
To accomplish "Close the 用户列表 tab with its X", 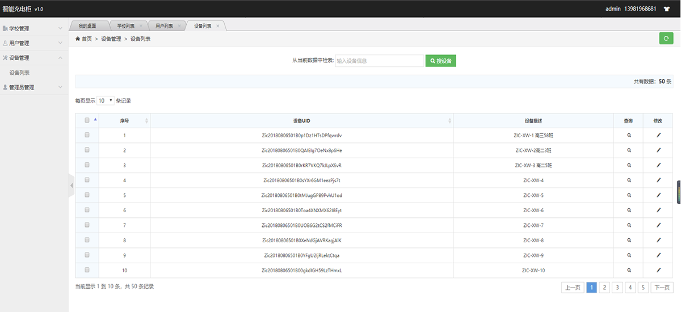I will [179, 26].
